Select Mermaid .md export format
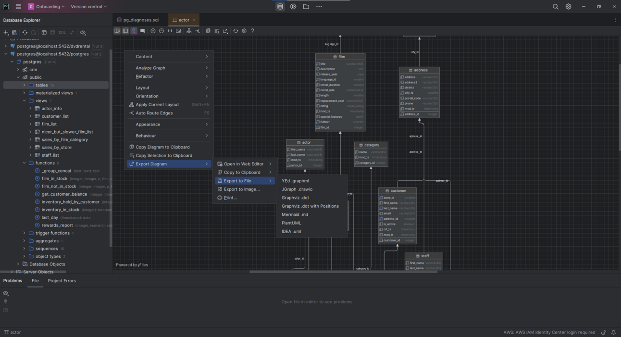621x337 pixels. tap(295, 214)
